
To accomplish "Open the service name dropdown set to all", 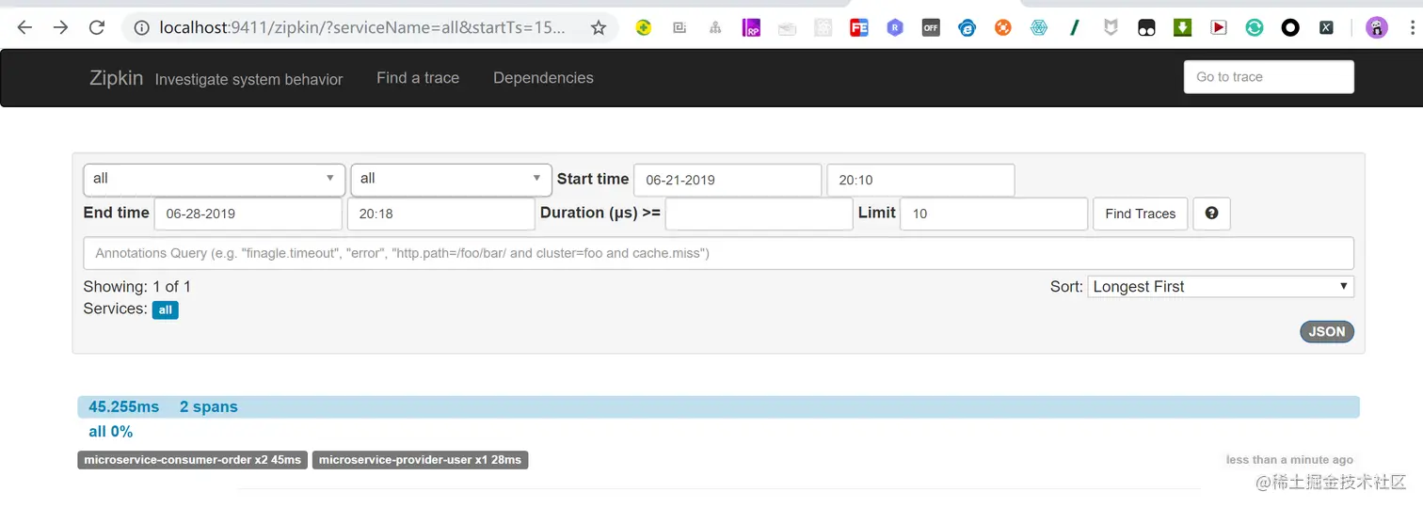I will point(214,179).
